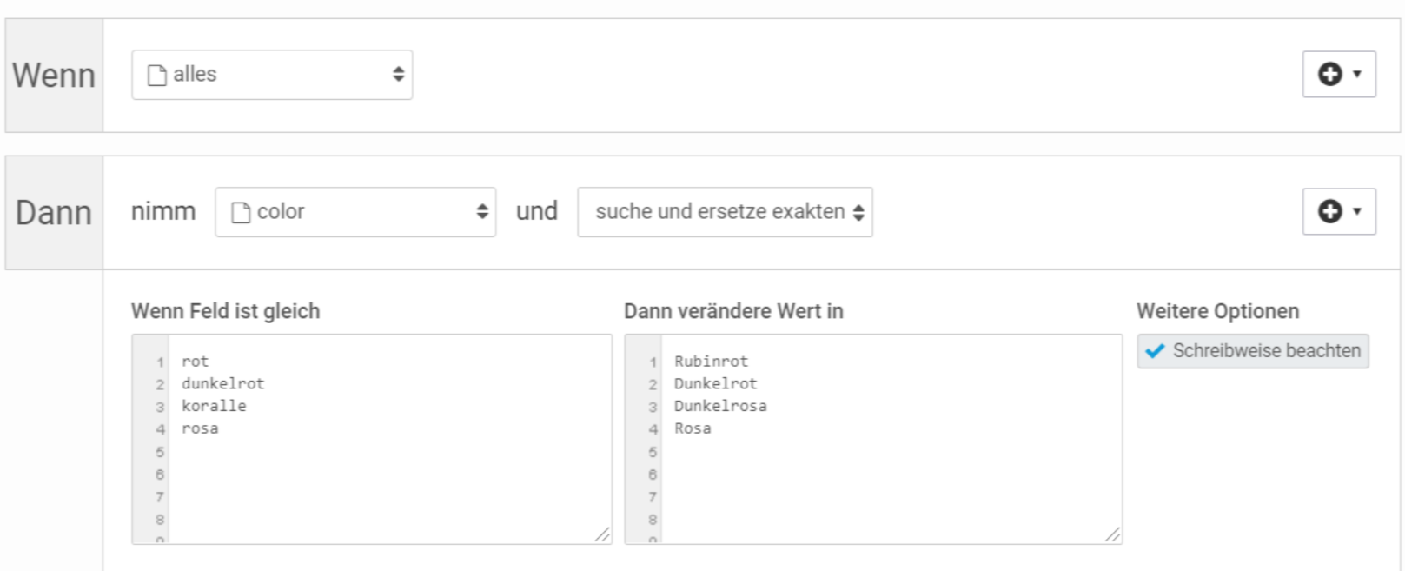Click the 'Dann verändere Wert in' heading

tap(733, 311)
